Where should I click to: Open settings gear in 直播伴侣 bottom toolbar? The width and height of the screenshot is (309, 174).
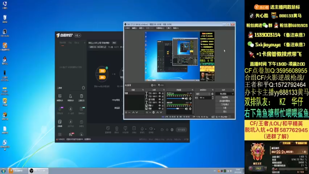[172, 130]
